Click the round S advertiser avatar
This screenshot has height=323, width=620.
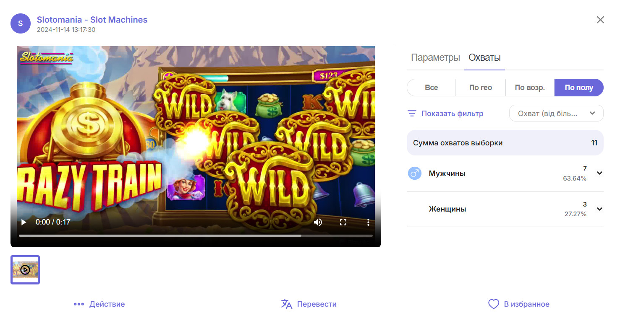(x=21, y=23)
